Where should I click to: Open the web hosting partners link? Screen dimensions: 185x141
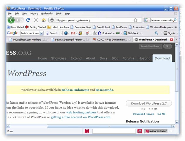tap(81, 112)
